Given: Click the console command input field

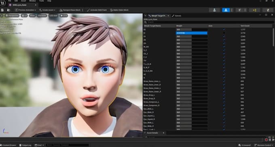Looking at the screenshot, I should 68,145.
